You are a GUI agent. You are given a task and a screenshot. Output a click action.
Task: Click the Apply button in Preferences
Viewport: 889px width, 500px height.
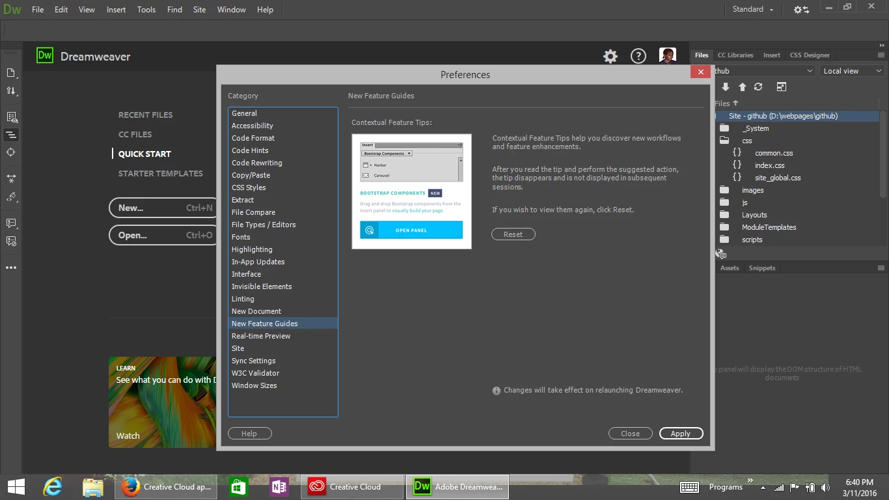tap(681, 434)
